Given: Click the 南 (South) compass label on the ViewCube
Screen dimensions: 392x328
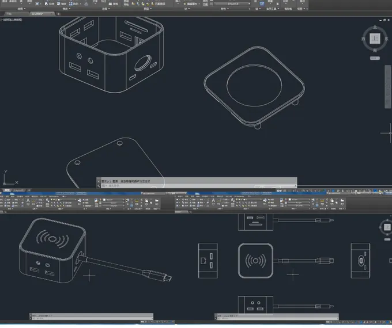Looking at the screenshot, I should (375, 51).
